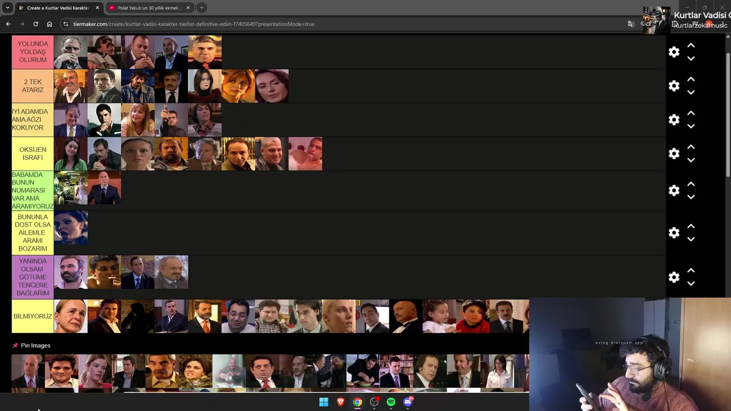Move OKSİJEN İSRAFI tier down

click(x=690, y=160)
